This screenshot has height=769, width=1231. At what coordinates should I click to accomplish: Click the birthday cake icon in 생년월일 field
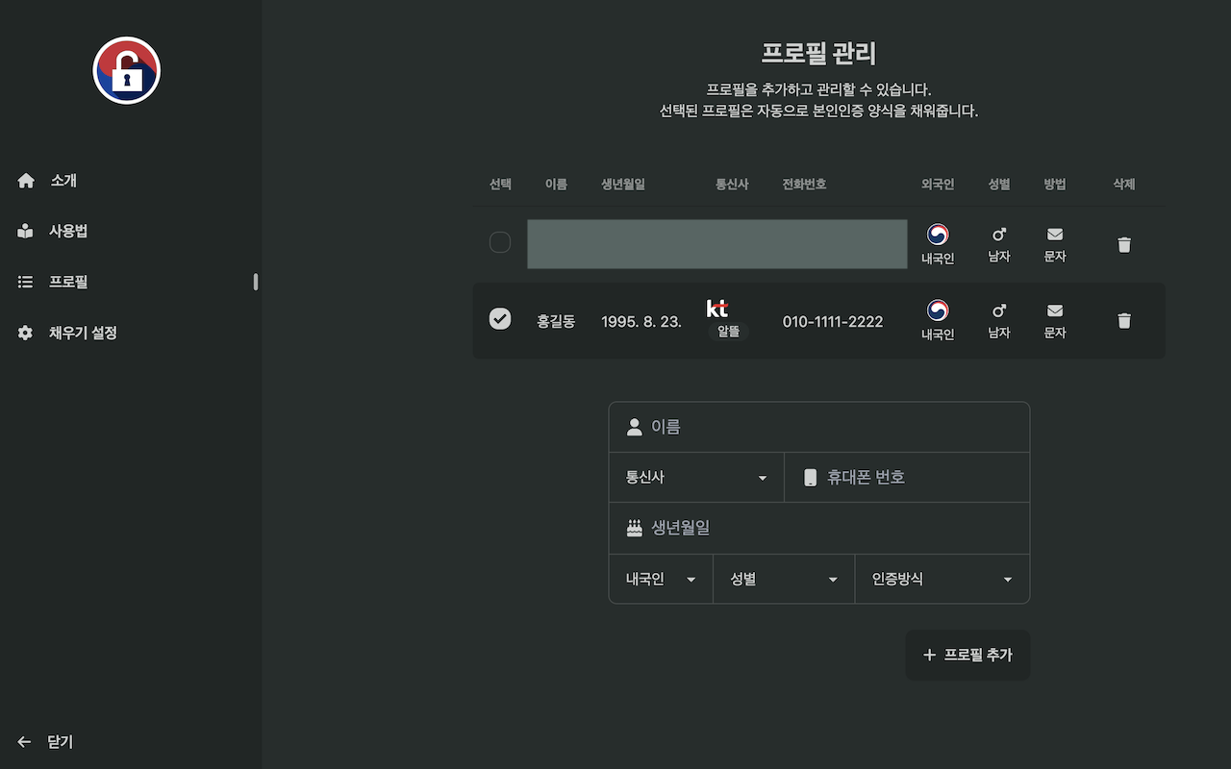pyautogui.click(x=634, y=528)
